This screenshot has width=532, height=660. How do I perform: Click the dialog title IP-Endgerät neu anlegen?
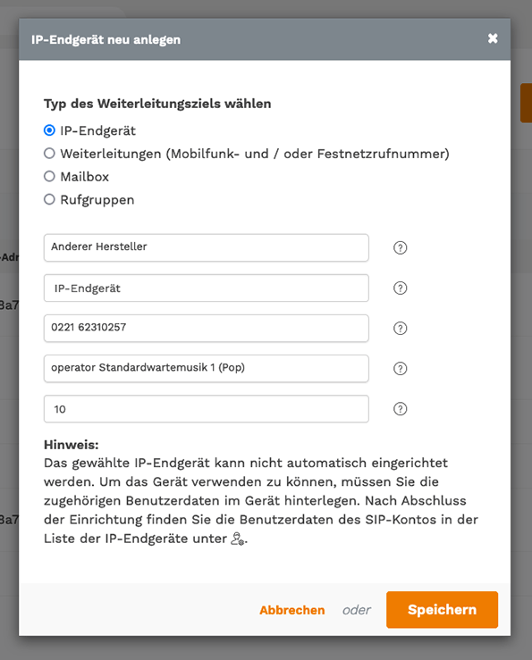106,39
